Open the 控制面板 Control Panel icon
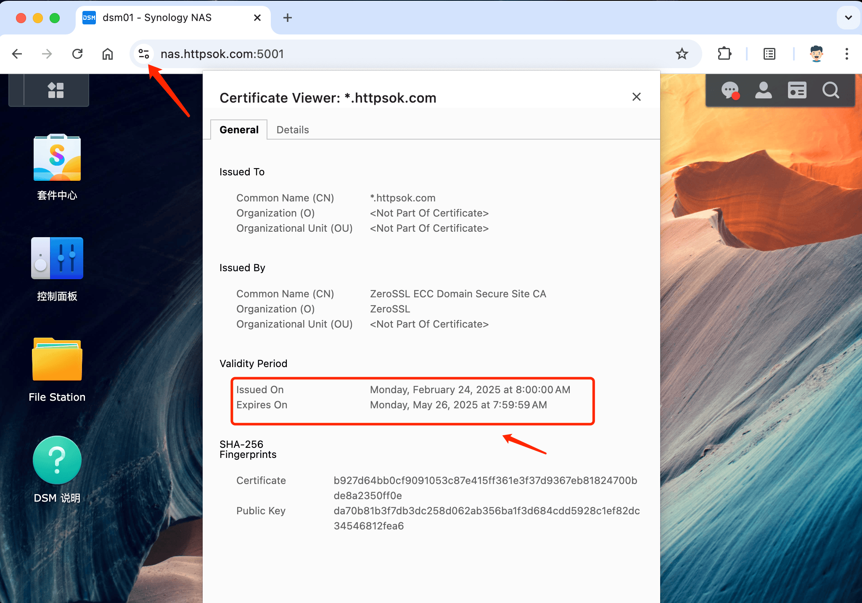 point(57,258)
